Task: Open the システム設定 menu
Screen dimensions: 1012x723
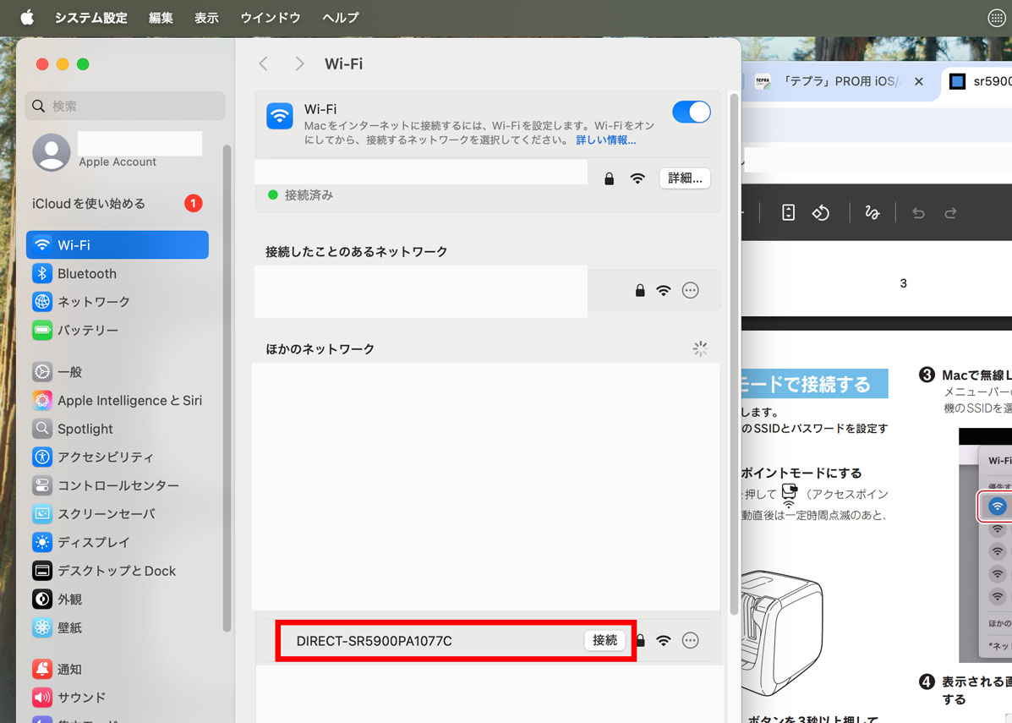Action: coord(91,18)
